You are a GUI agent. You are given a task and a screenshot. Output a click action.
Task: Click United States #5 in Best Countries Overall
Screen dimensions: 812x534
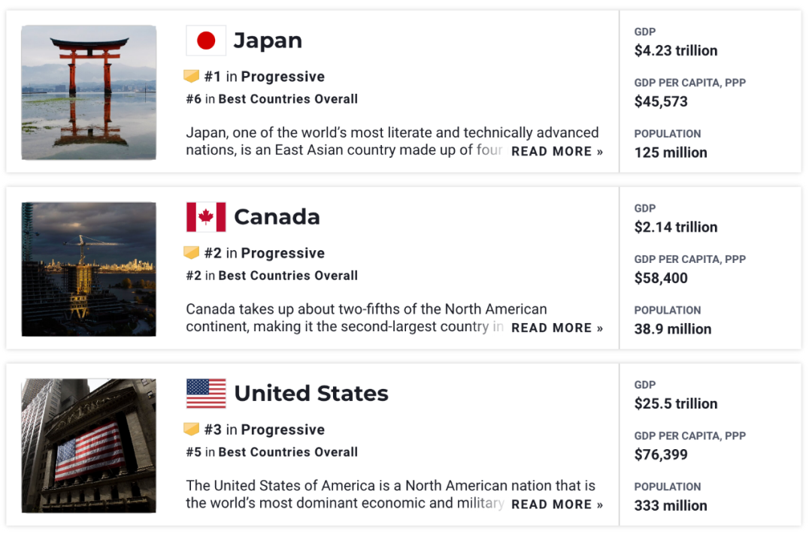coord(272,451)
